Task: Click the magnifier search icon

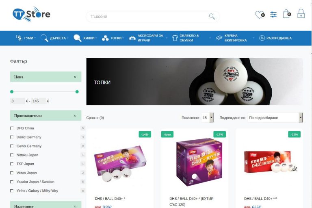Action: coord(212,16)
